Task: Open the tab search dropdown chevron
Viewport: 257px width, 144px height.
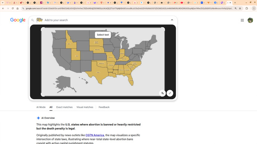Action: point(3,3)
